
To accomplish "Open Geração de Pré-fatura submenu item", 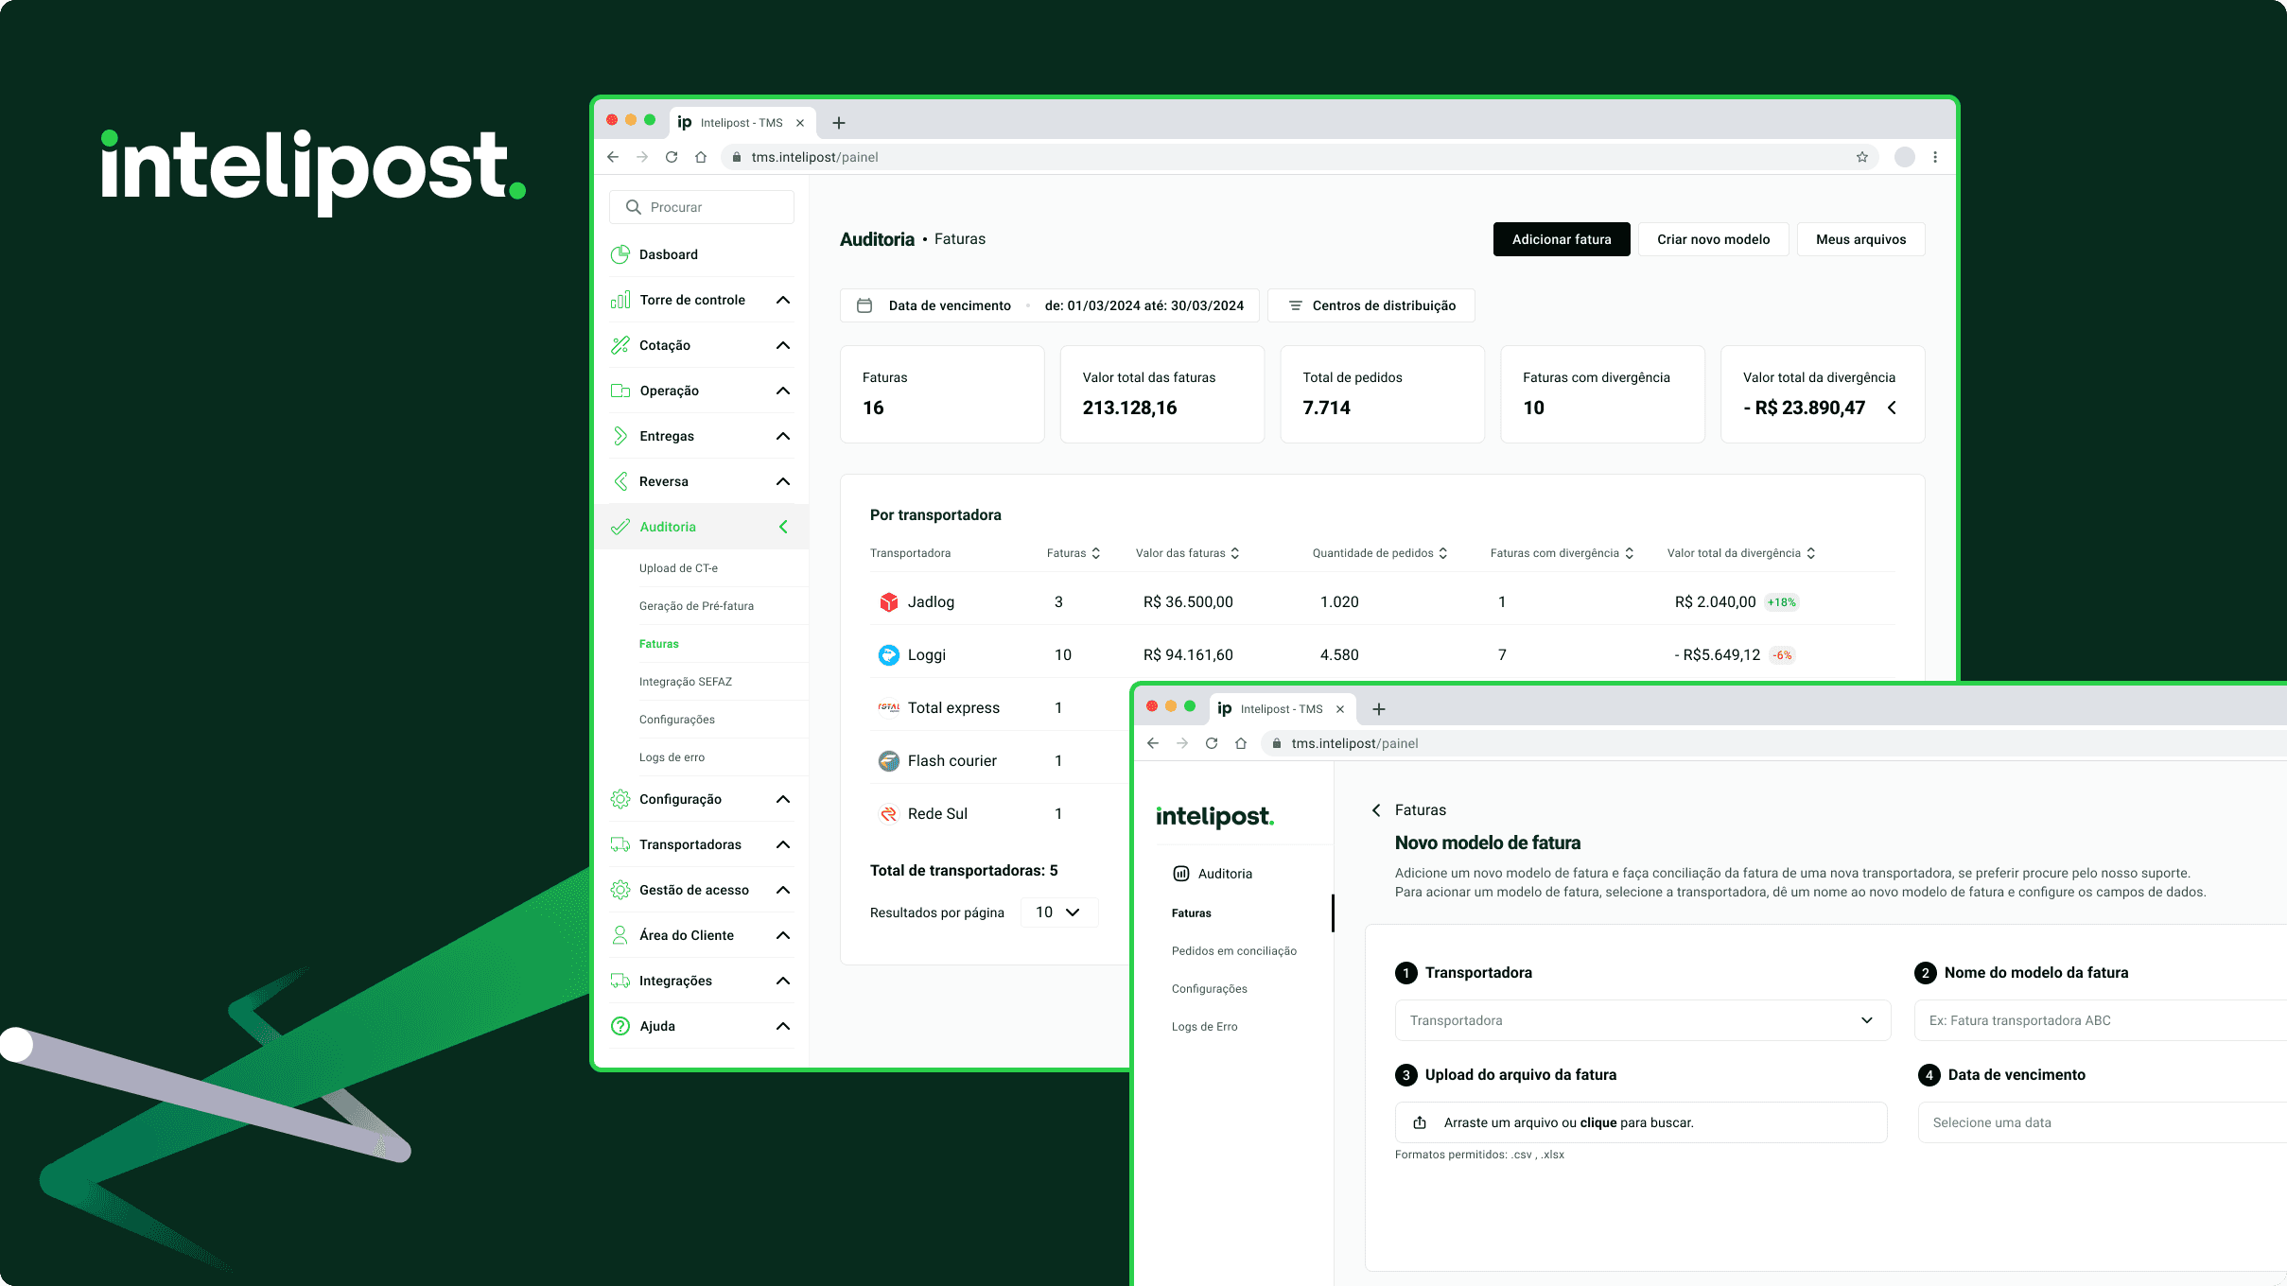I will (x=696, y=606).
